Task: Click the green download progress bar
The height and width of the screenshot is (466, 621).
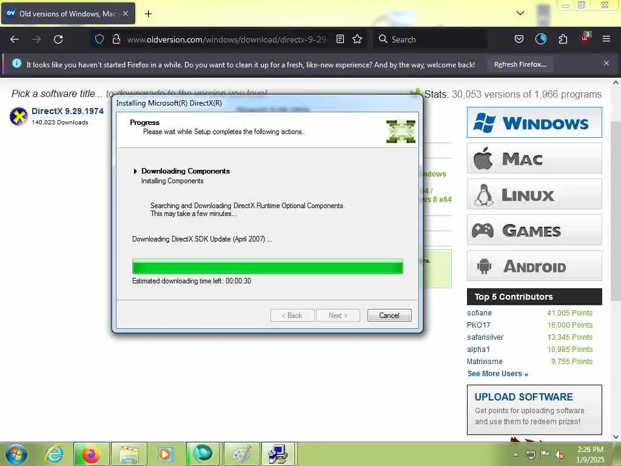Action: [267, 266]
